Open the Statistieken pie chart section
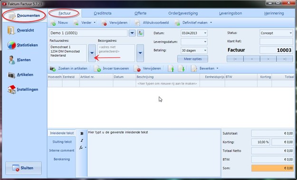297x180 pixels. [22, 45]
